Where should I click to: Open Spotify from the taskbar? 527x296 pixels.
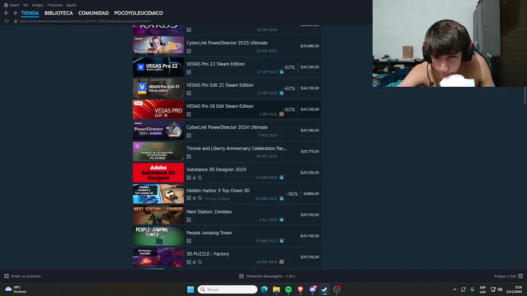288,289
